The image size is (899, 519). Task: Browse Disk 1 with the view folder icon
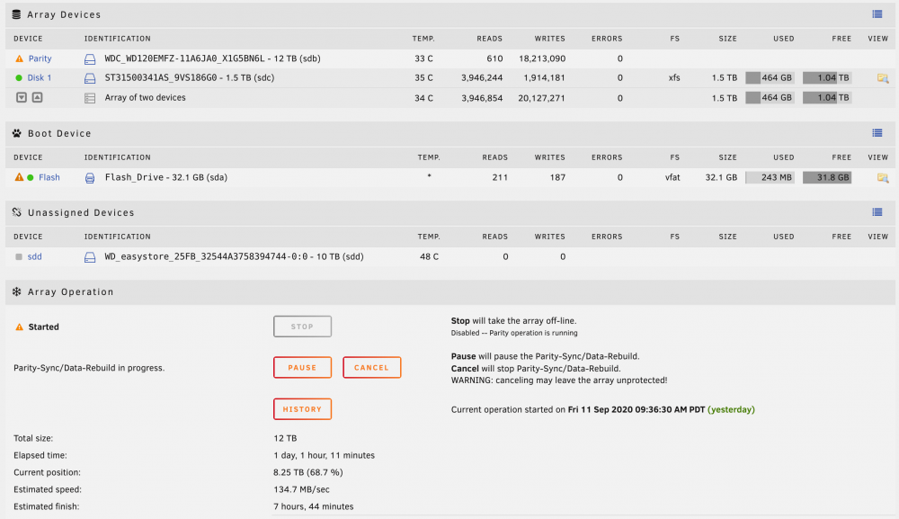pos(883,78)
